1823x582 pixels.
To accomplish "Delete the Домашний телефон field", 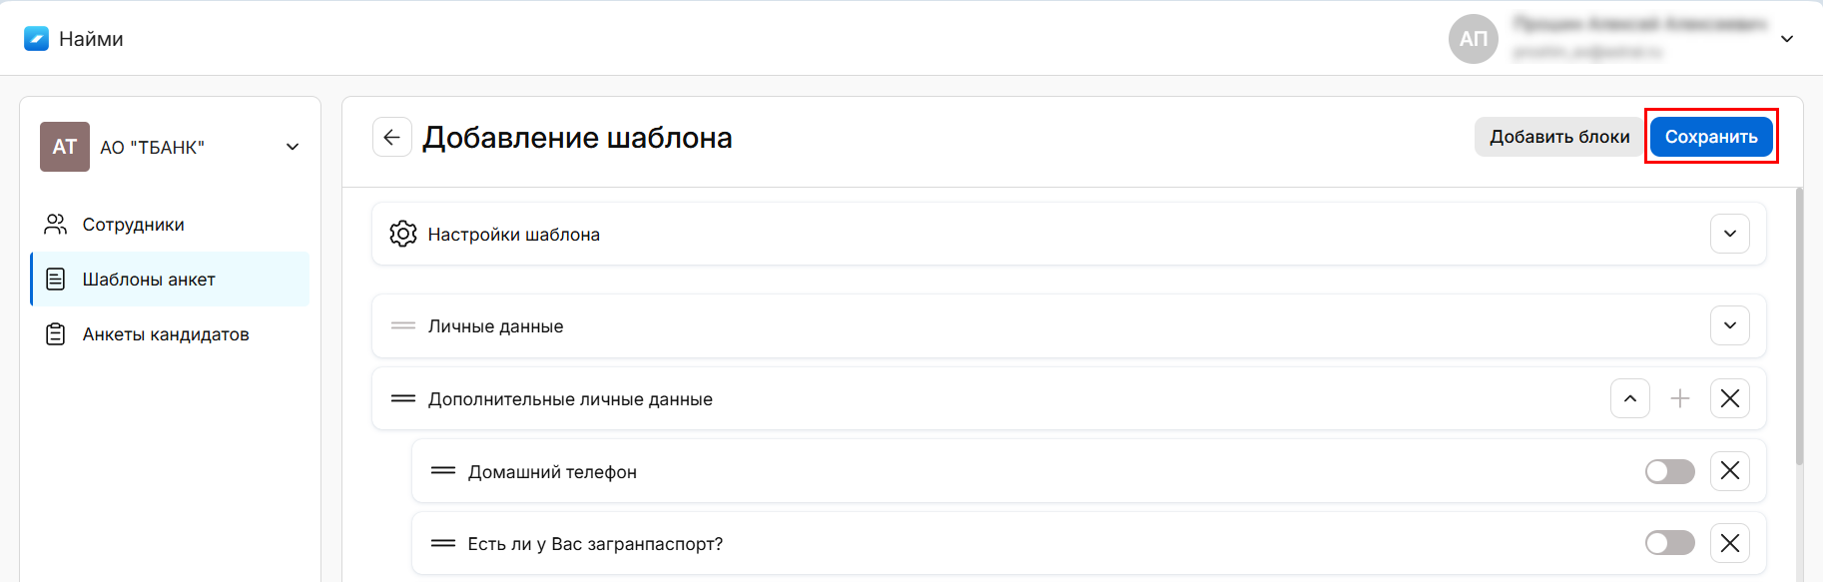I will 1729,471.
